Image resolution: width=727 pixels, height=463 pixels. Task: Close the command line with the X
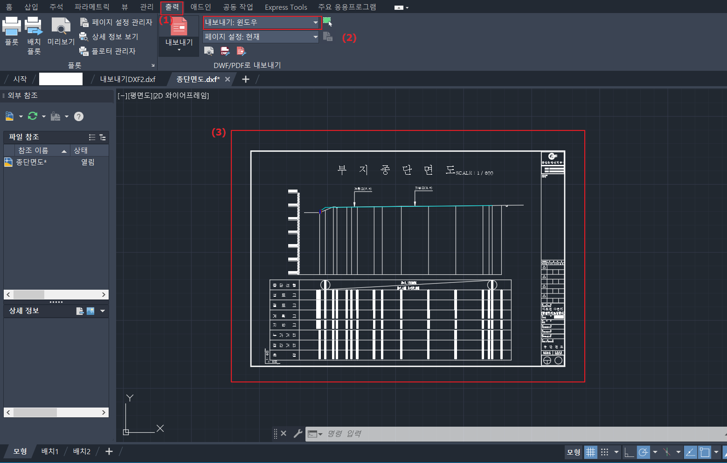click(284, 434)
